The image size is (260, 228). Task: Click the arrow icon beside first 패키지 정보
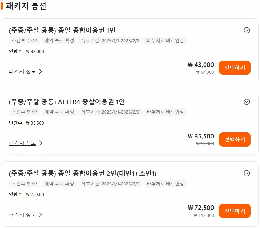[x=40, y=71]
